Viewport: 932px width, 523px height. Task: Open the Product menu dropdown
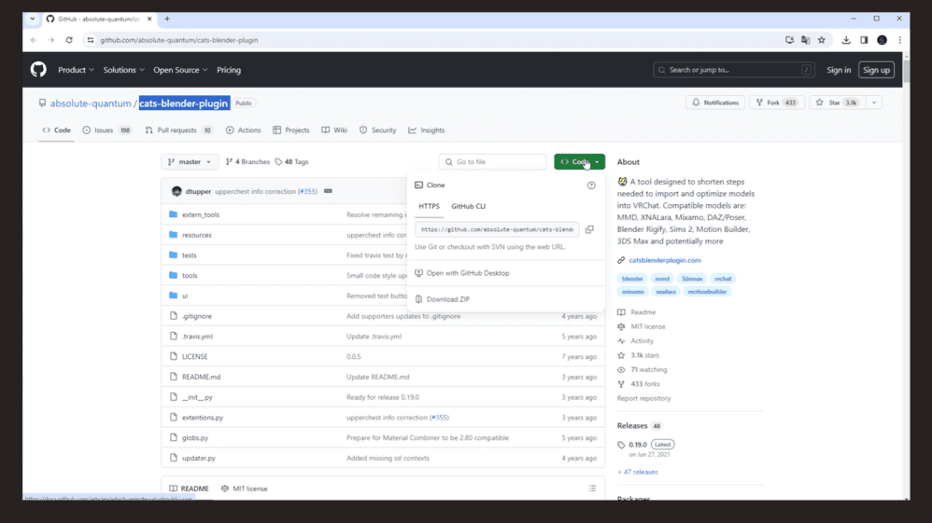tap(76, 70)
